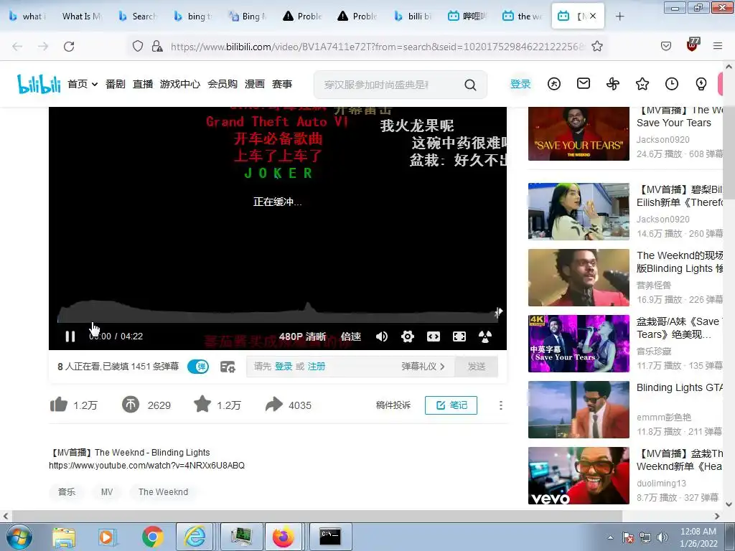Toggle the danmaku (弹) switch off
The image size is (735, 551).
[198, 367]
